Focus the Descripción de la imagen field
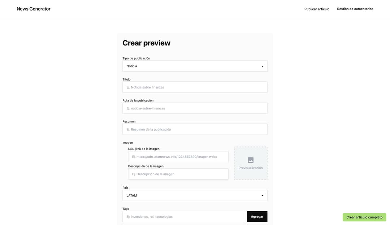The width and height of the screenshot is (390, 225). pyautogui.click(x=178, y=174)
